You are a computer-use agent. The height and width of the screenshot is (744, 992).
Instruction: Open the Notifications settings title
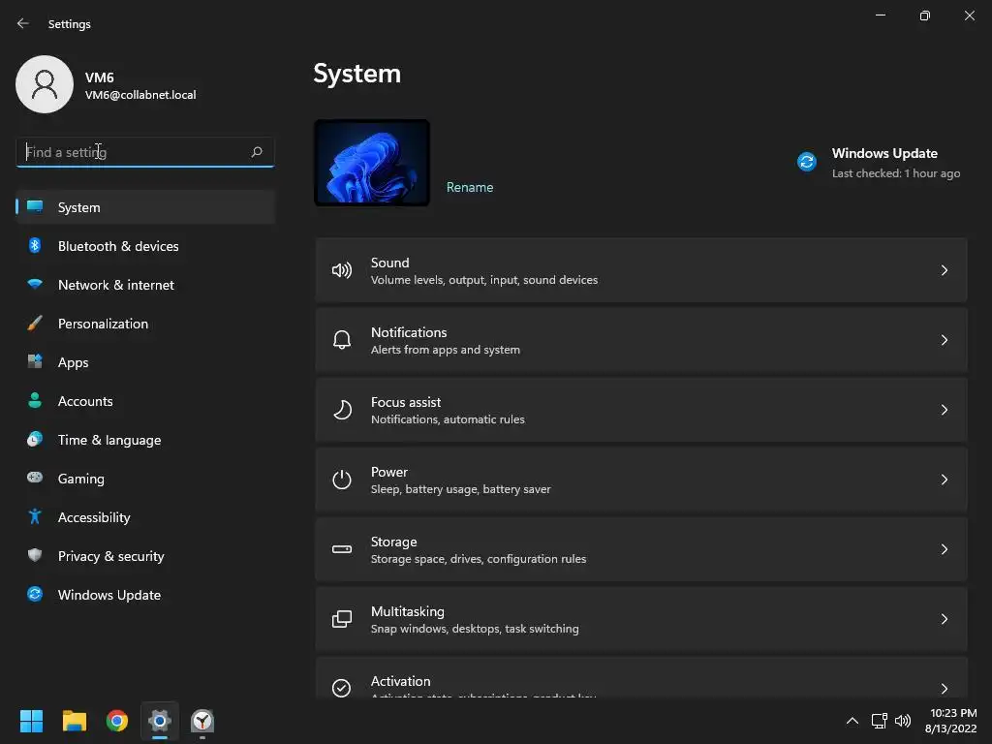pos(409,332)
